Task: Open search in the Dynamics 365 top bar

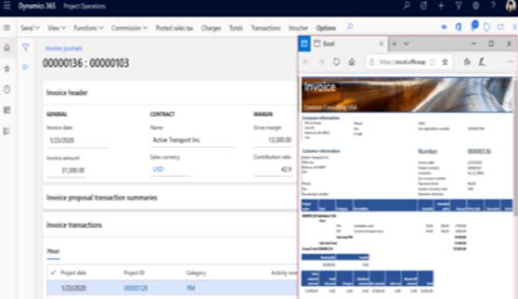Action: [407, 6]
